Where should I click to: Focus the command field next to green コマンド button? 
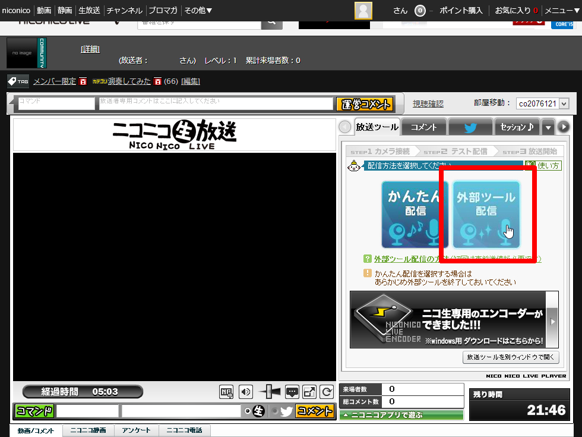coord(87,411)
